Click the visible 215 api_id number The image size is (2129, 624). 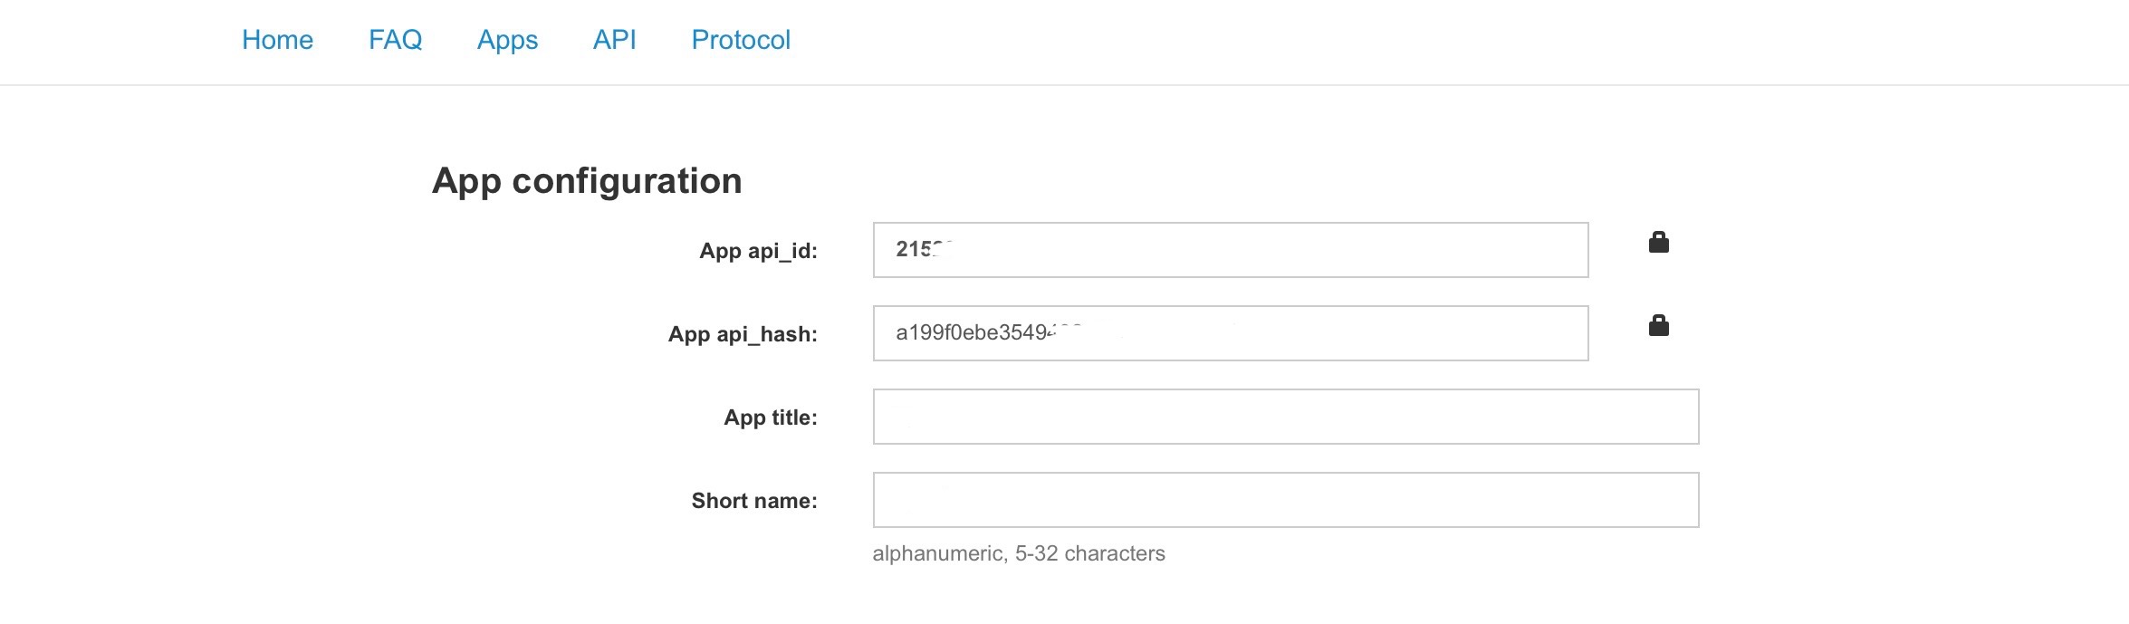tap(916, 250)
